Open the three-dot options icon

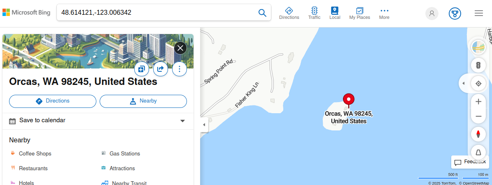click(180, 69)
